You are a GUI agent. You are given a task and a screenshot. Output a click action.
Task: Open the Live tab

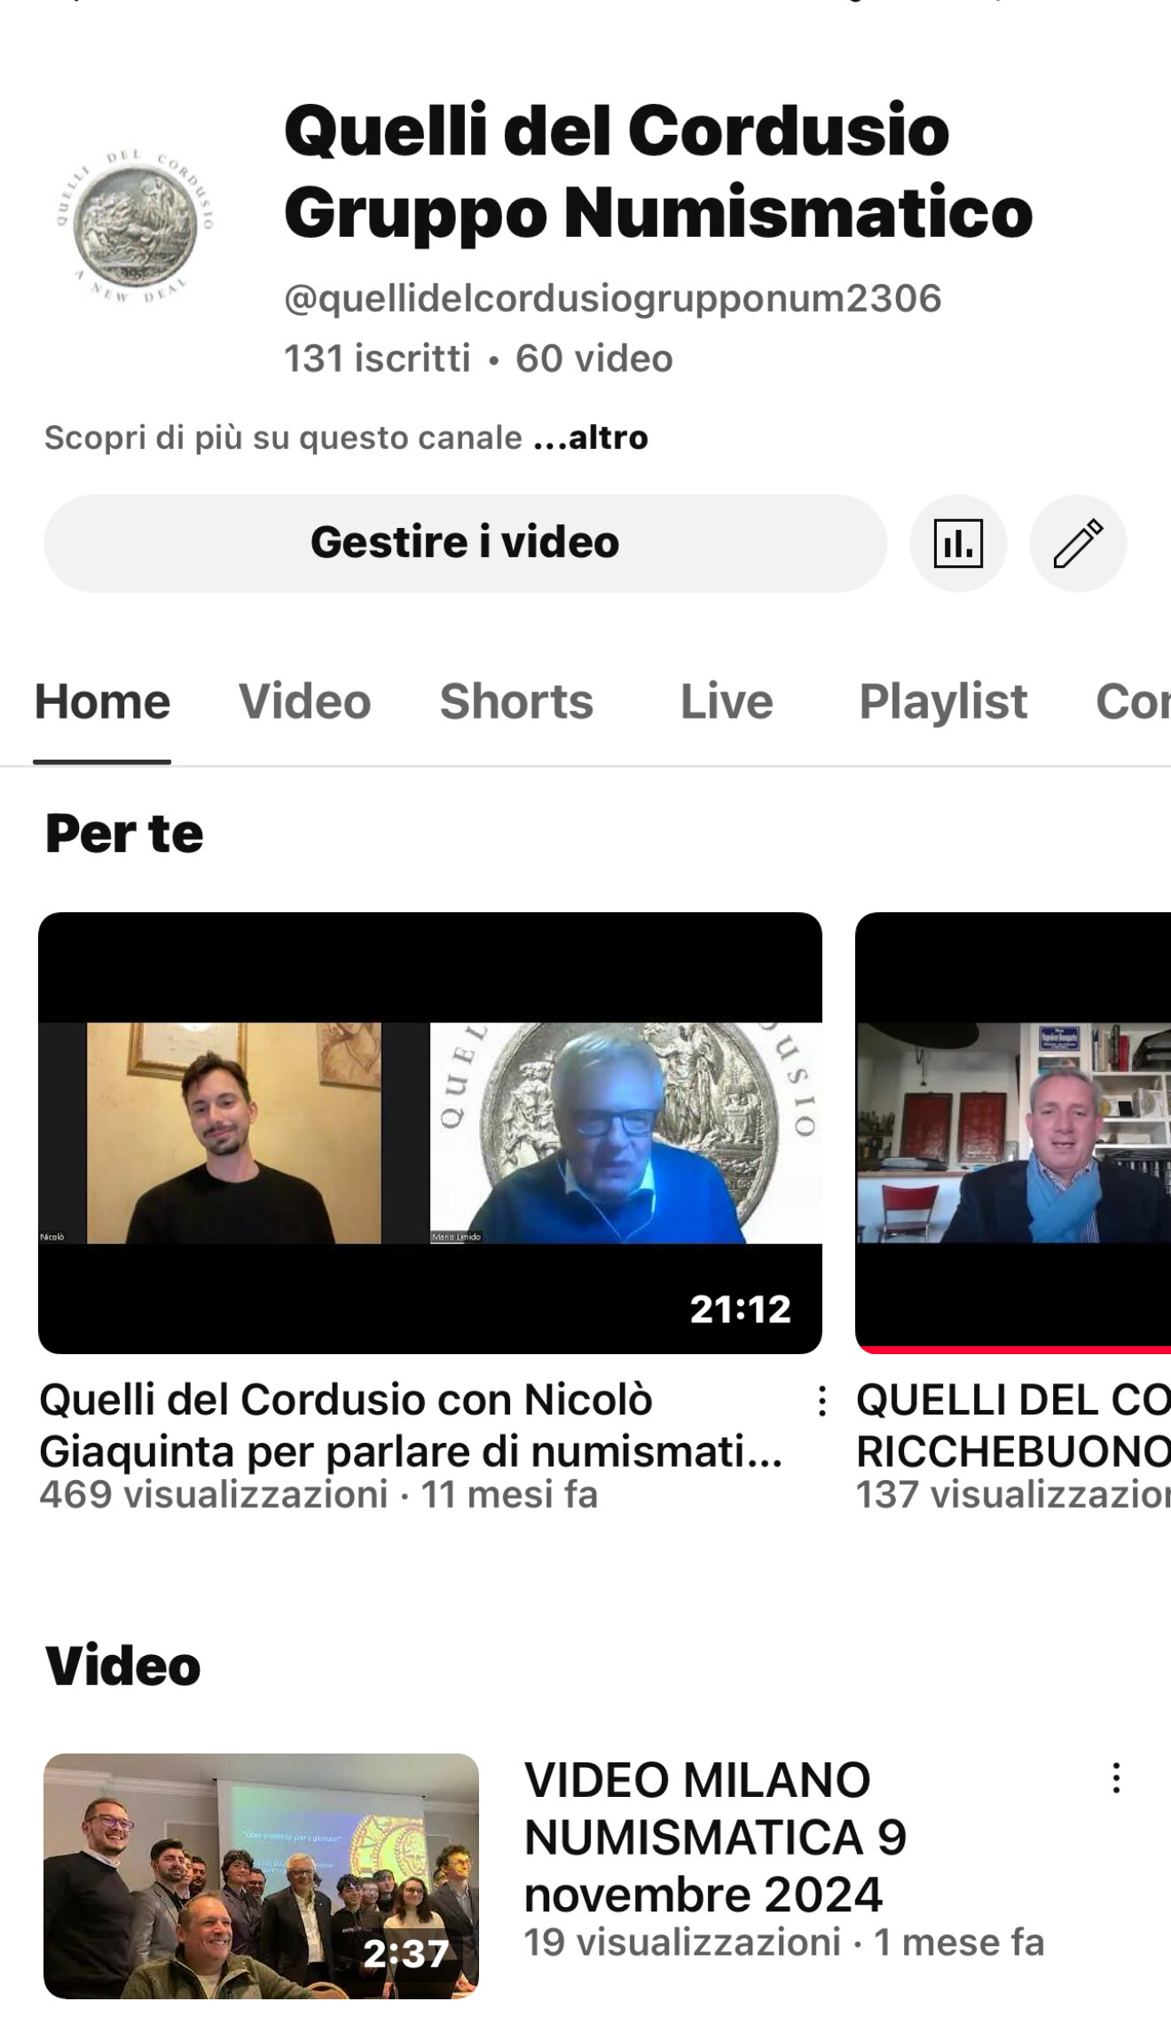tap(727, 702)
